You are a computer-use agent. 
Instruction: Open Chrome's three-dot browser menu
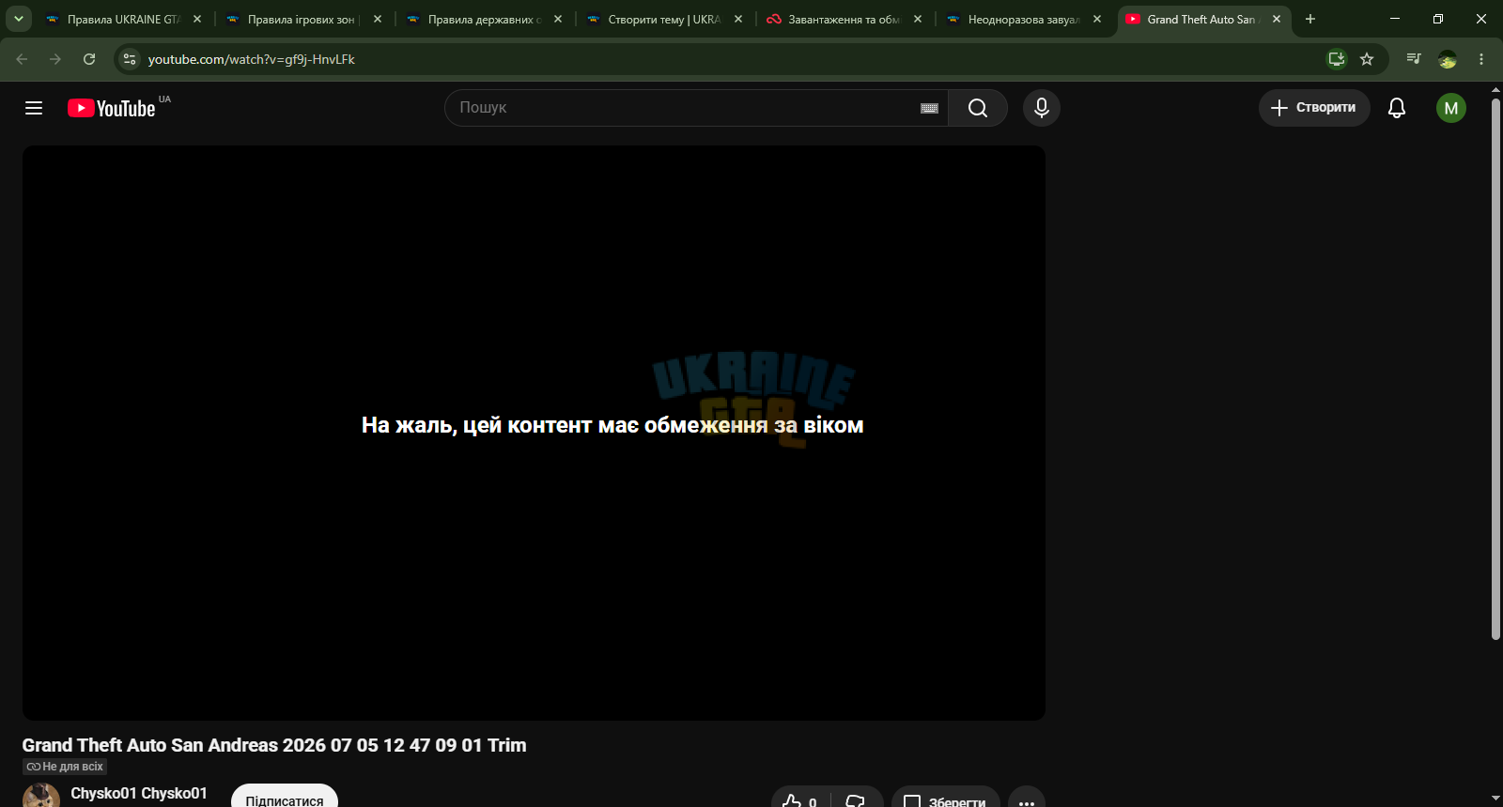[x=1481, y=59]
